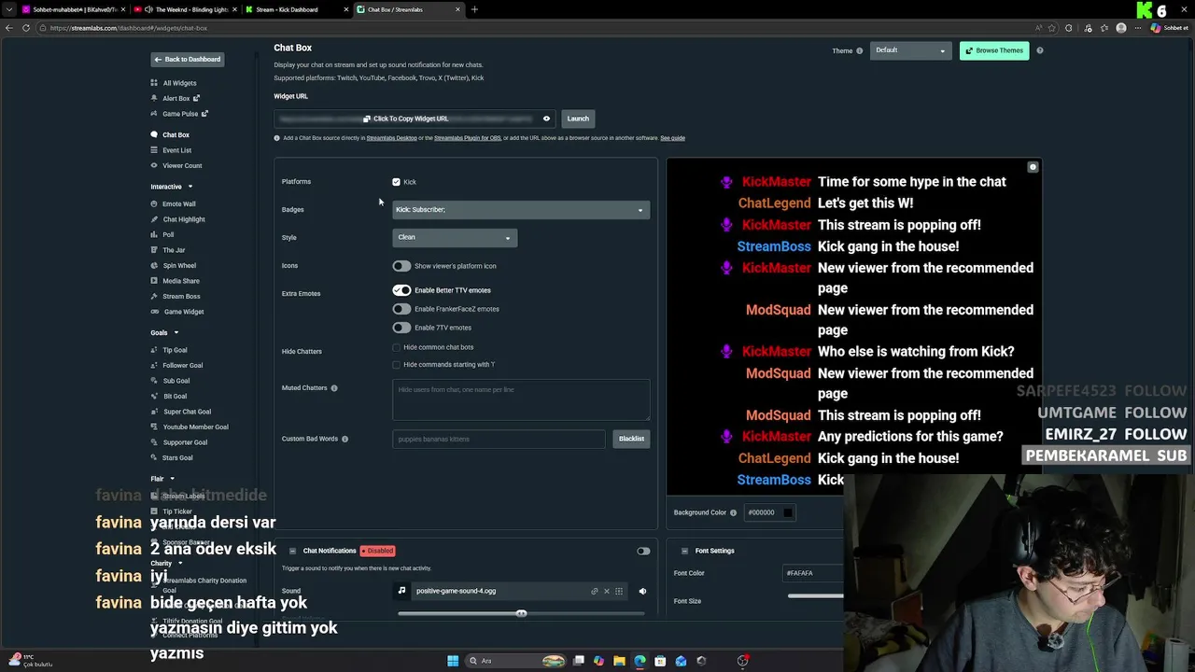
Task: Open the See guide link
Action: (x=672, y=138)
